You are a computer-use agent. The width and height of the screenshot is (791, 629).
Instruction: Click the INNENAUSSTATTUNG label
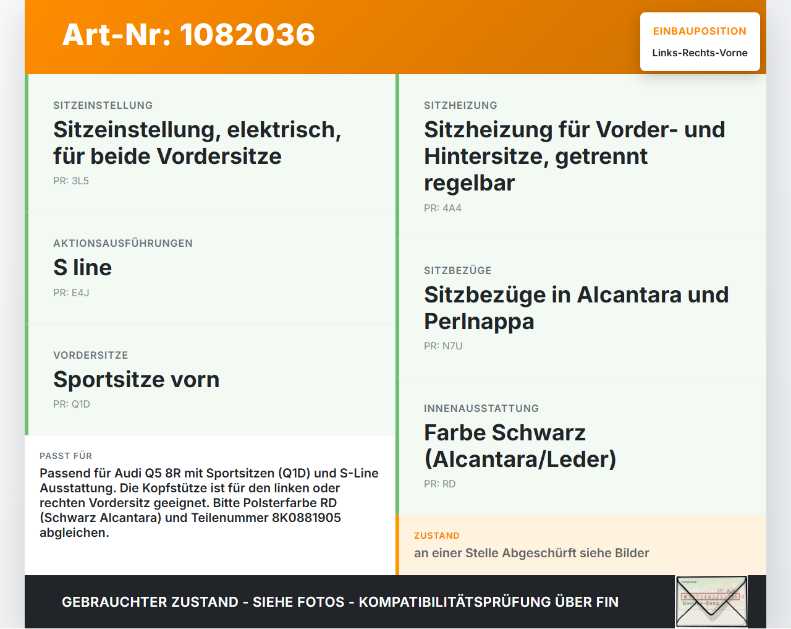pyautogui.click(x=481, y=409)
